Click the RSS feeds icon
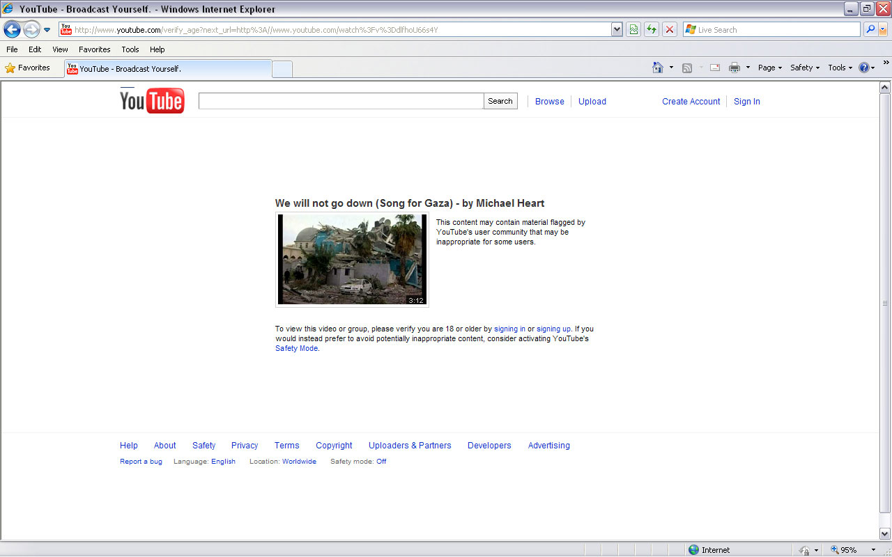Viewport: 892px width, 557px height. [x=687, y=68]
